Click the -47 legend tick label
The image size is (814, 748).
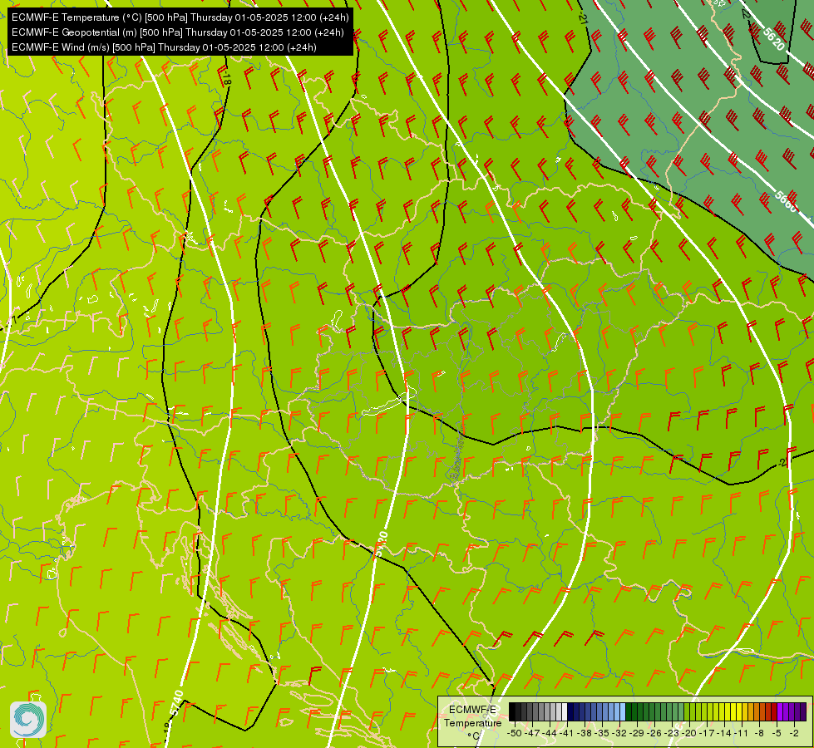pos(532,734)
